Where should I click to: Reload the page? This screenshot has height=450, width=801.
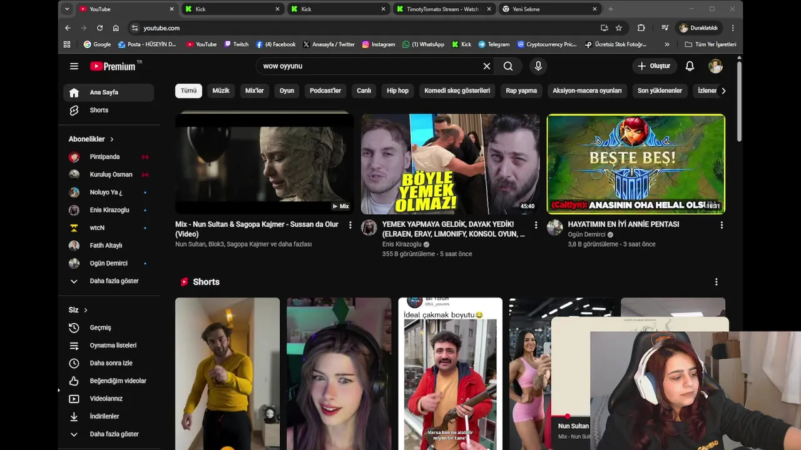point(99,28)
